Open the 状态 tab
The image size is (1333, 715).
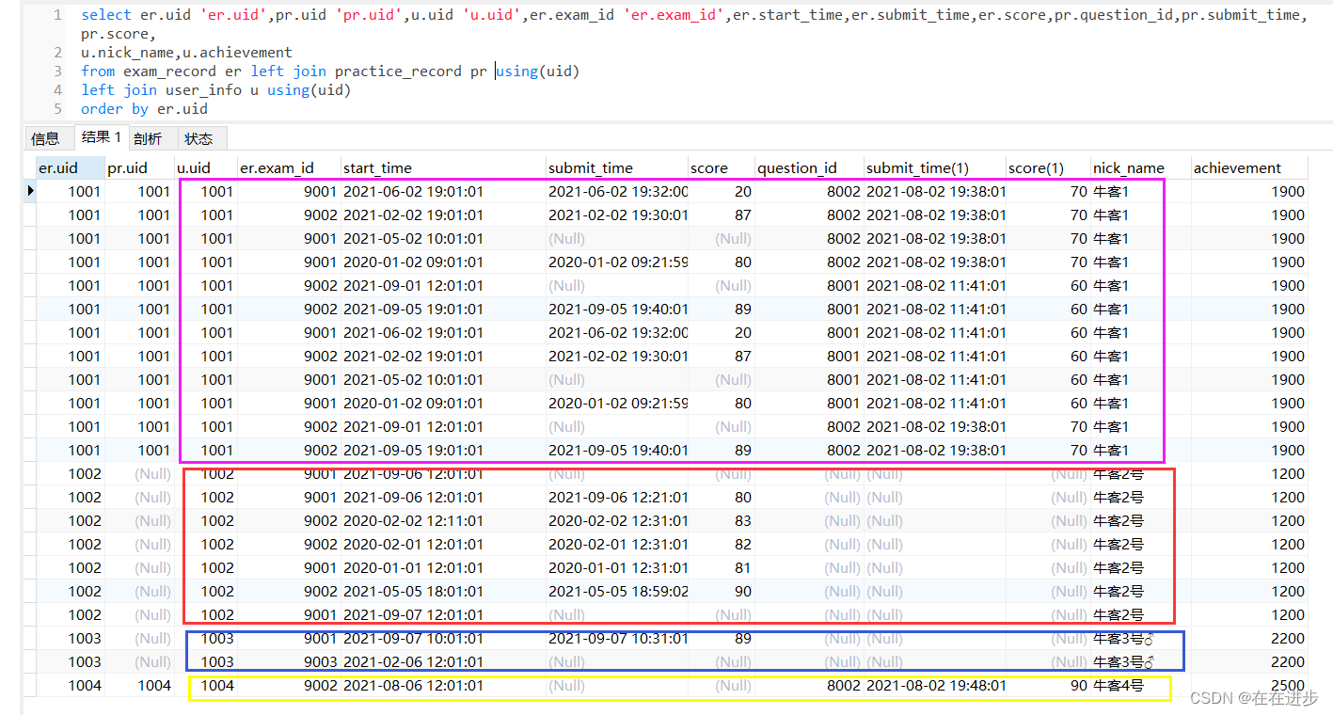click(199, 137)
